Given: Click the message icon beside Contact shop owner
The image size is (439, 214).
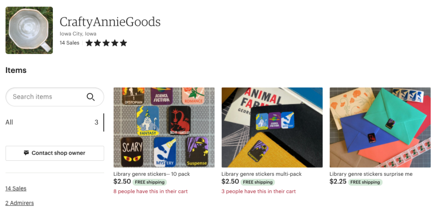Looking at the screenshot, I should (27, 153).
